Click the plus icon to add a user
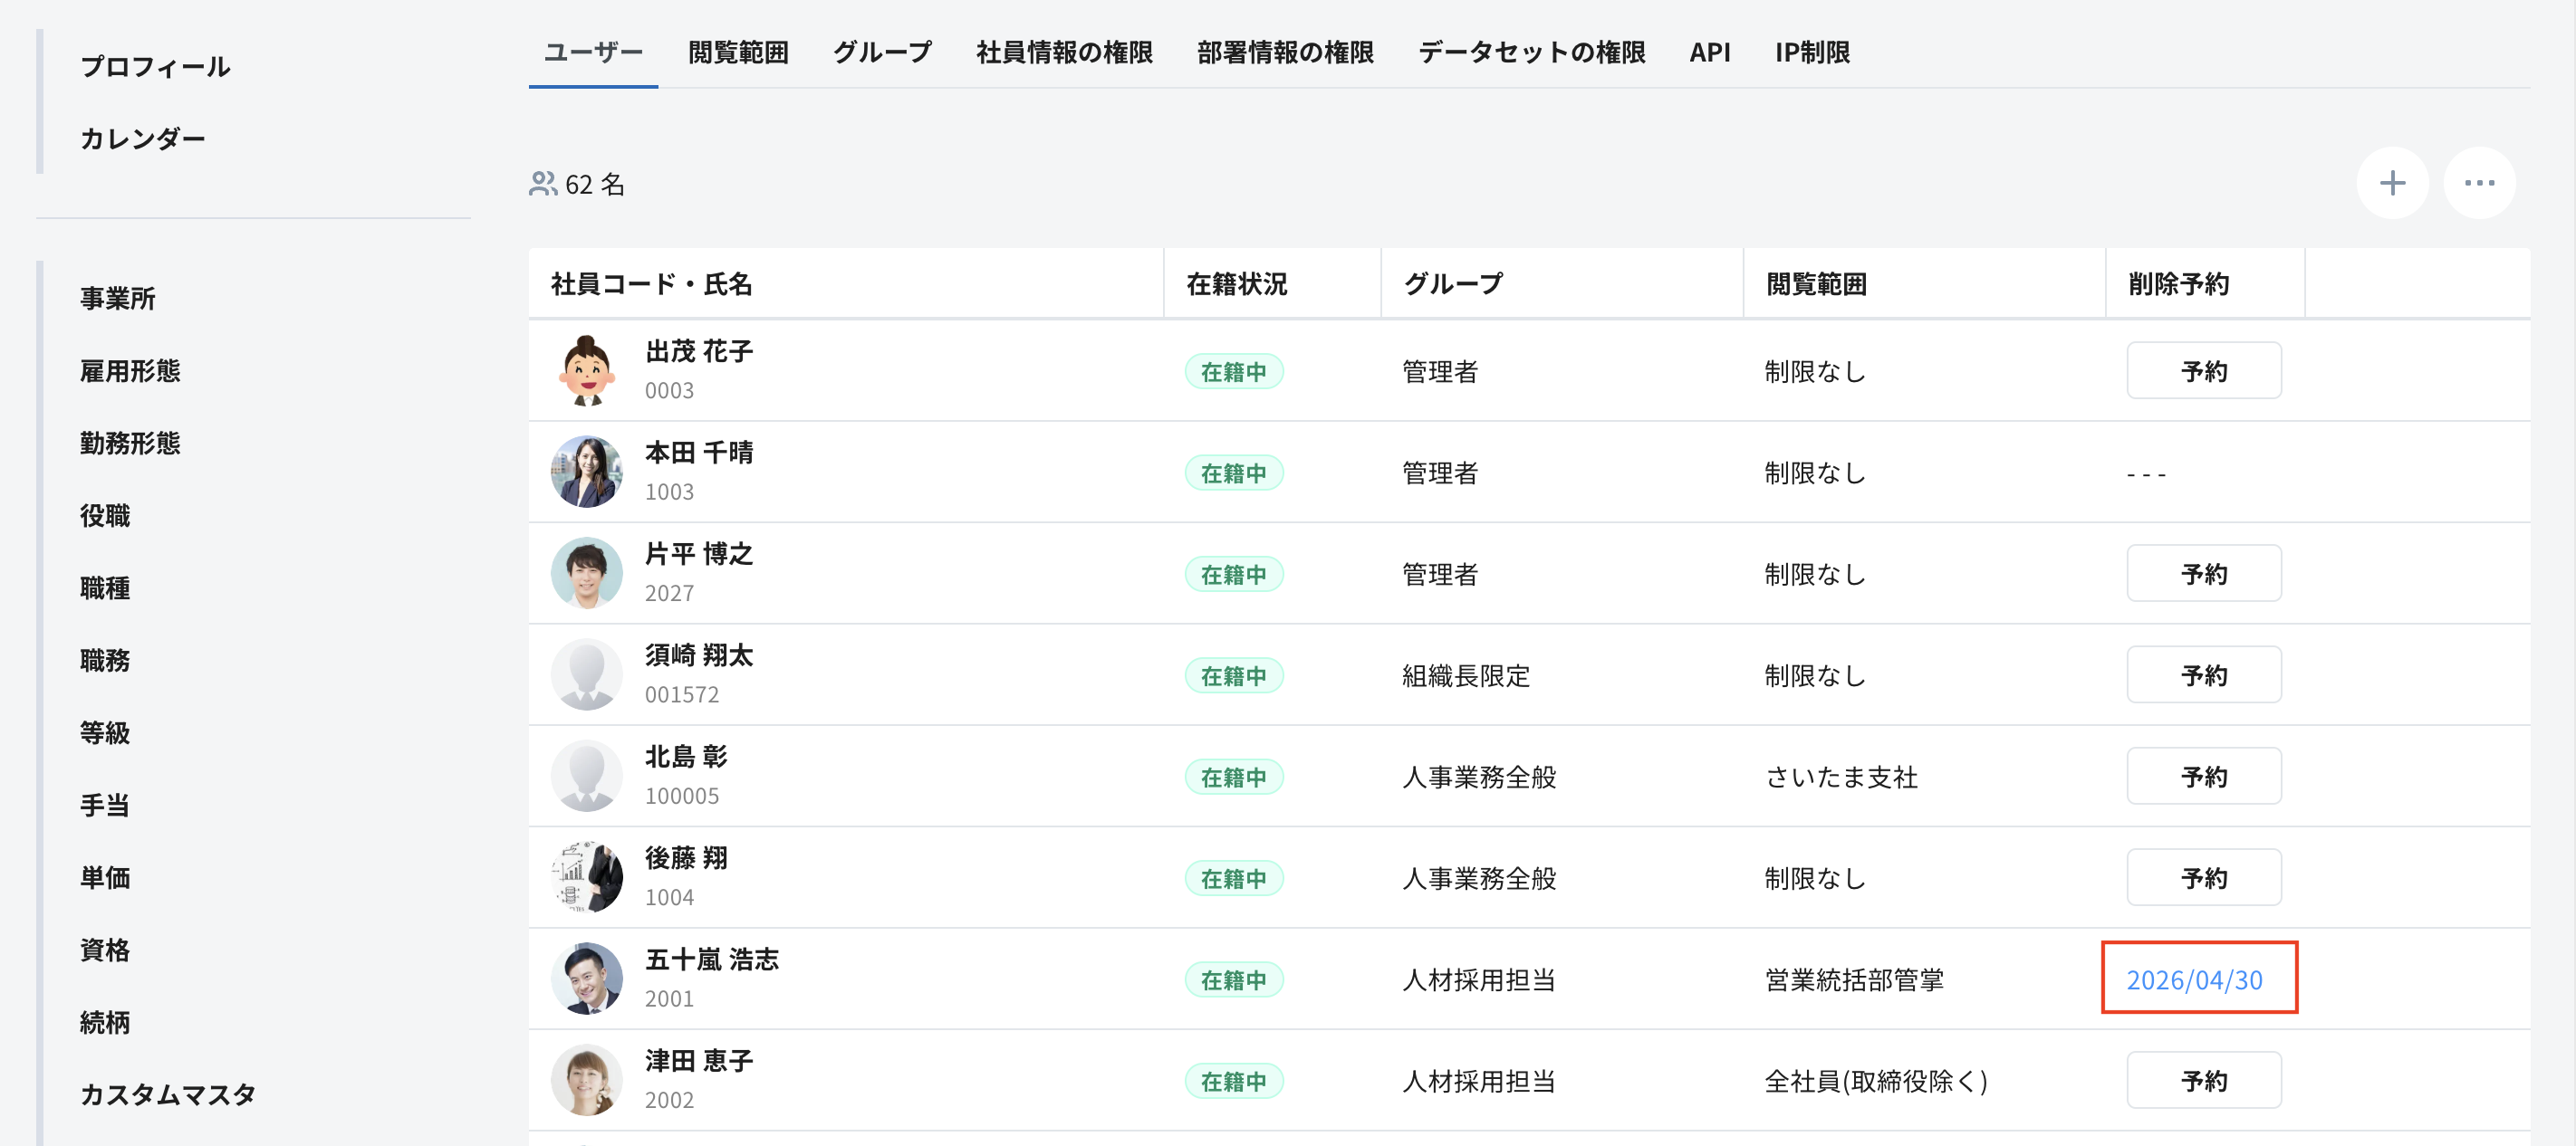Image resolution: width=2576 pixels, height=1146 pixels. click(2392, 183)
